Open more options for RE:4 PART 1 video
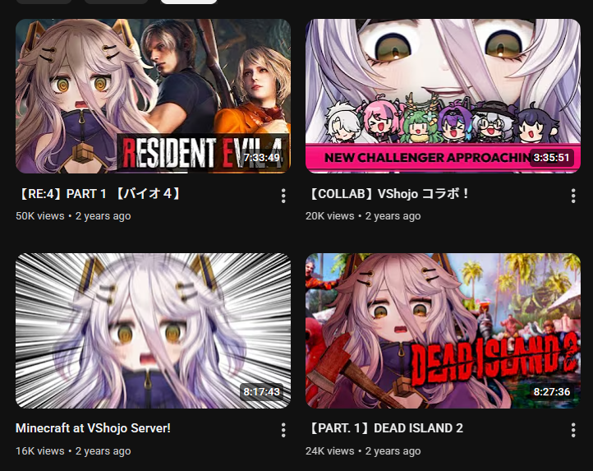593x471 pixels. tap(283, 196)
